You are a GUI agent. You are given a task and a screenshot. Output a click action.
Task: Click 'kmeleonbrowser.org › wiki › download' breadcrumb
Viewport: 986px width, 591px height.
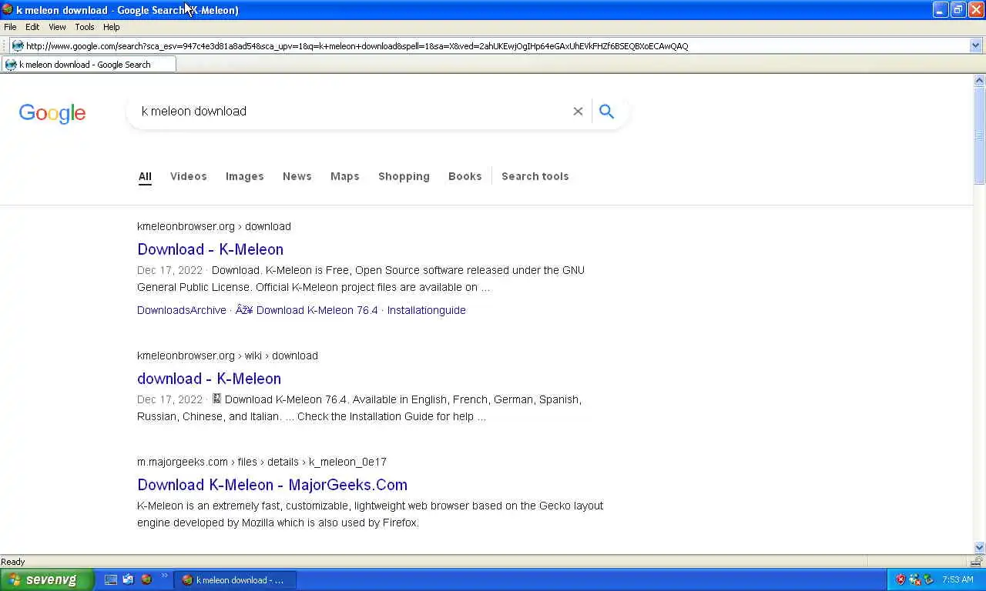tap(227, 356)
